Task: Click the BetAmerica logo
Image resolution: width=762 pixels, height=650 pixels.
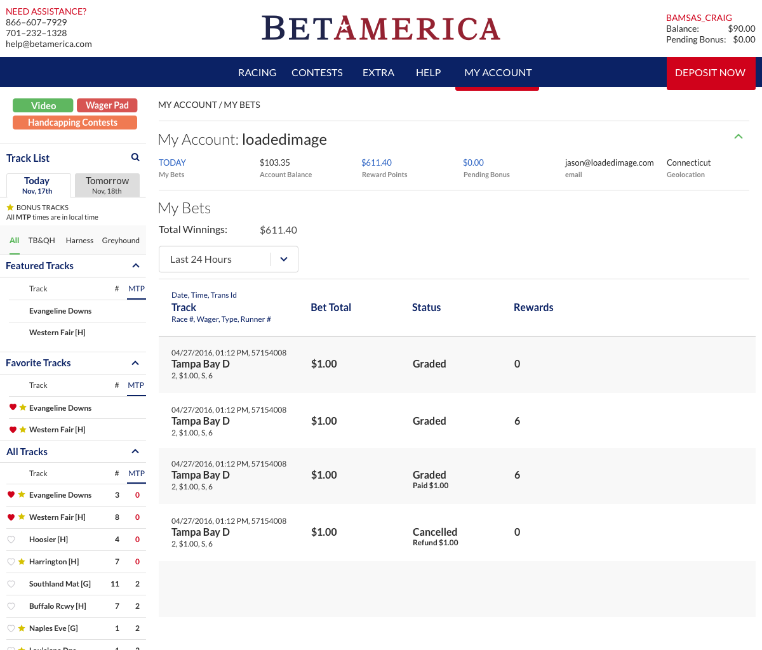Action: click(x=381, y=29)
